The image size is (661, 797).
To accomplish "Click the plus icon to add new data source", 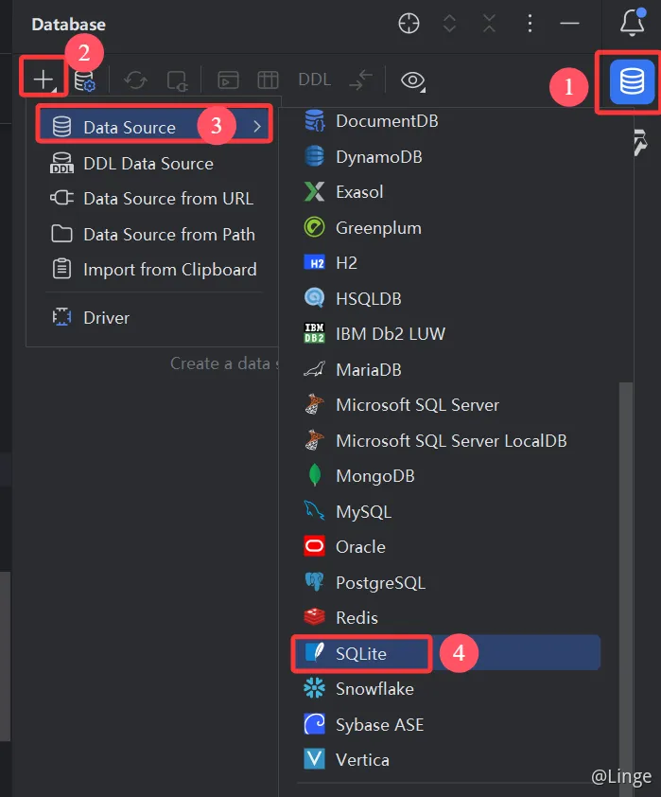I will 42,80.
